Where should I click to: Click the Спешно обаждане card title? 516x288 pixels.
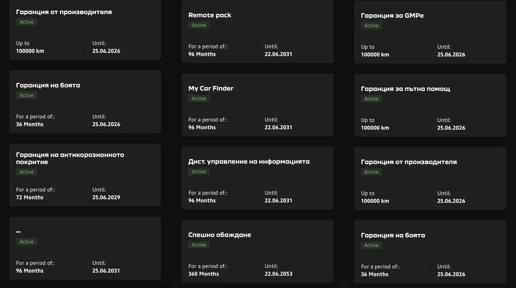pyautogui.click(x=219, y=235)
